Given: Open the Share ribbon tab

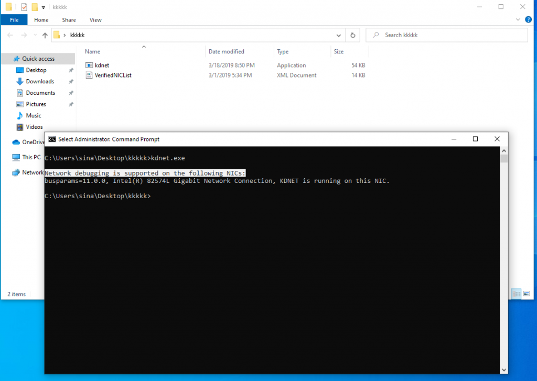Looking at the screenshot, I should [x=69, y=20].
